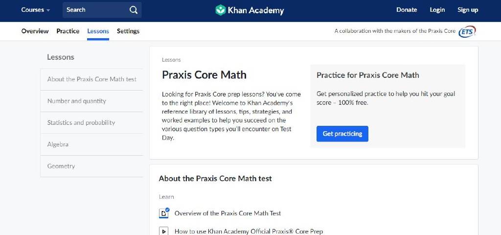Click the Khan Academy leaf logo
The height and width of the screenshot is (235, 501).
coord(221,10)
